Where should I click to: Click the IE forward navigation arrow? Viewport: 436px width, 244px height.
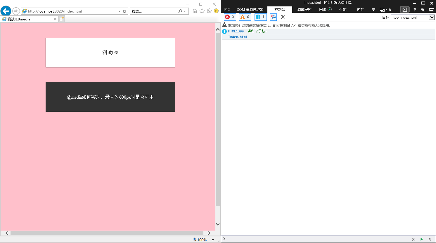click(x=16, y=11)
